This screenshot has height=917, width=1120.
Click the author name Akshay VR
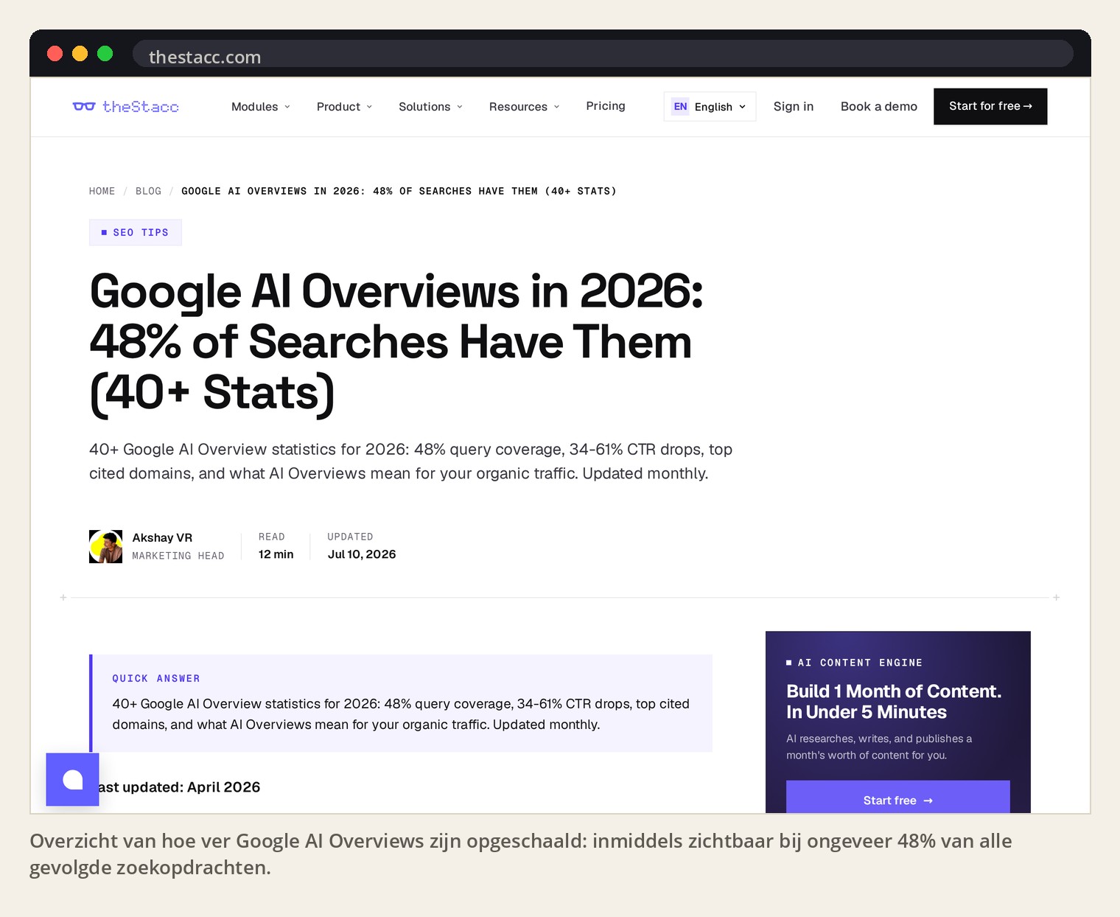pyautogui.click(x=162, y=537)
